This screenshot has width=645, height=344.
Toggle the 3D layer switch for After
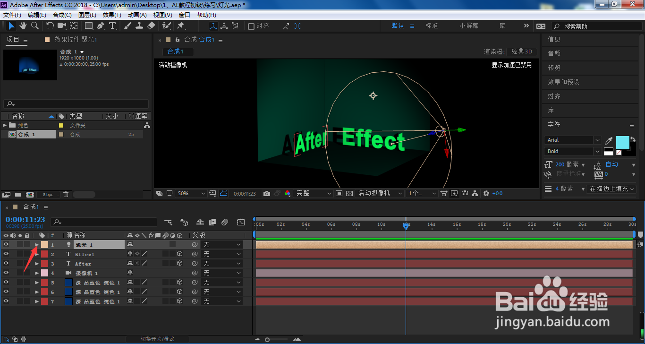point(179,263)
